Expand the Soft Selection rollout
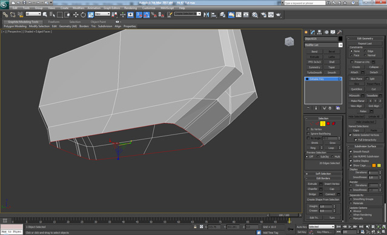387x235 pixels. [323, 174]
